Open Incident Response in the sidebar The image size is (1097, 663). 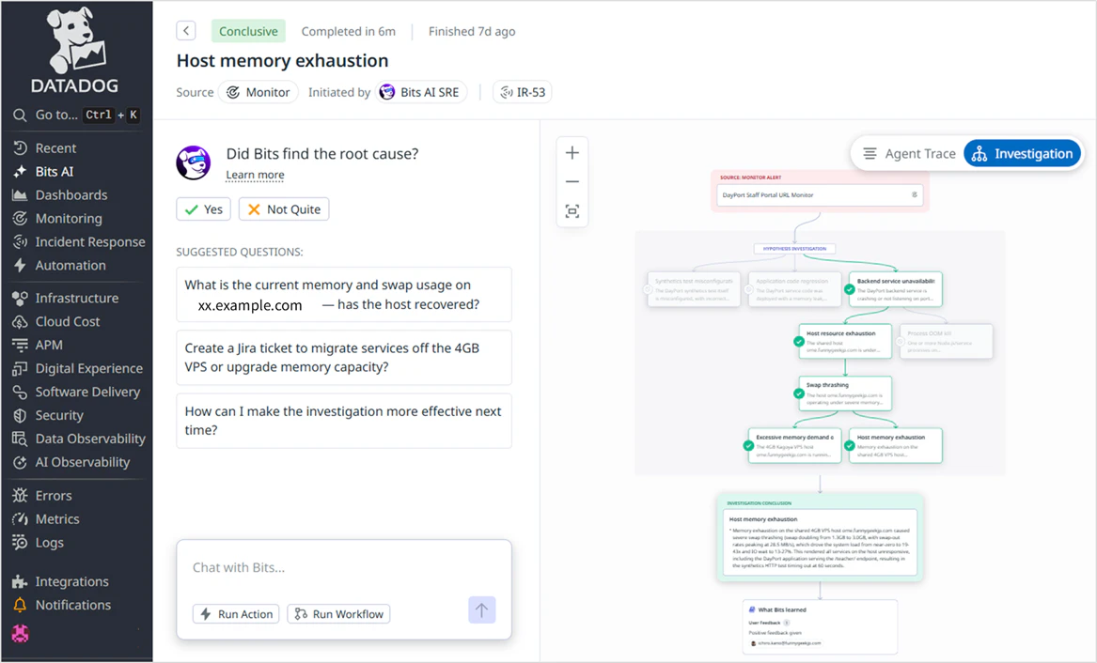pyautogui.click(x=89, y=241)
